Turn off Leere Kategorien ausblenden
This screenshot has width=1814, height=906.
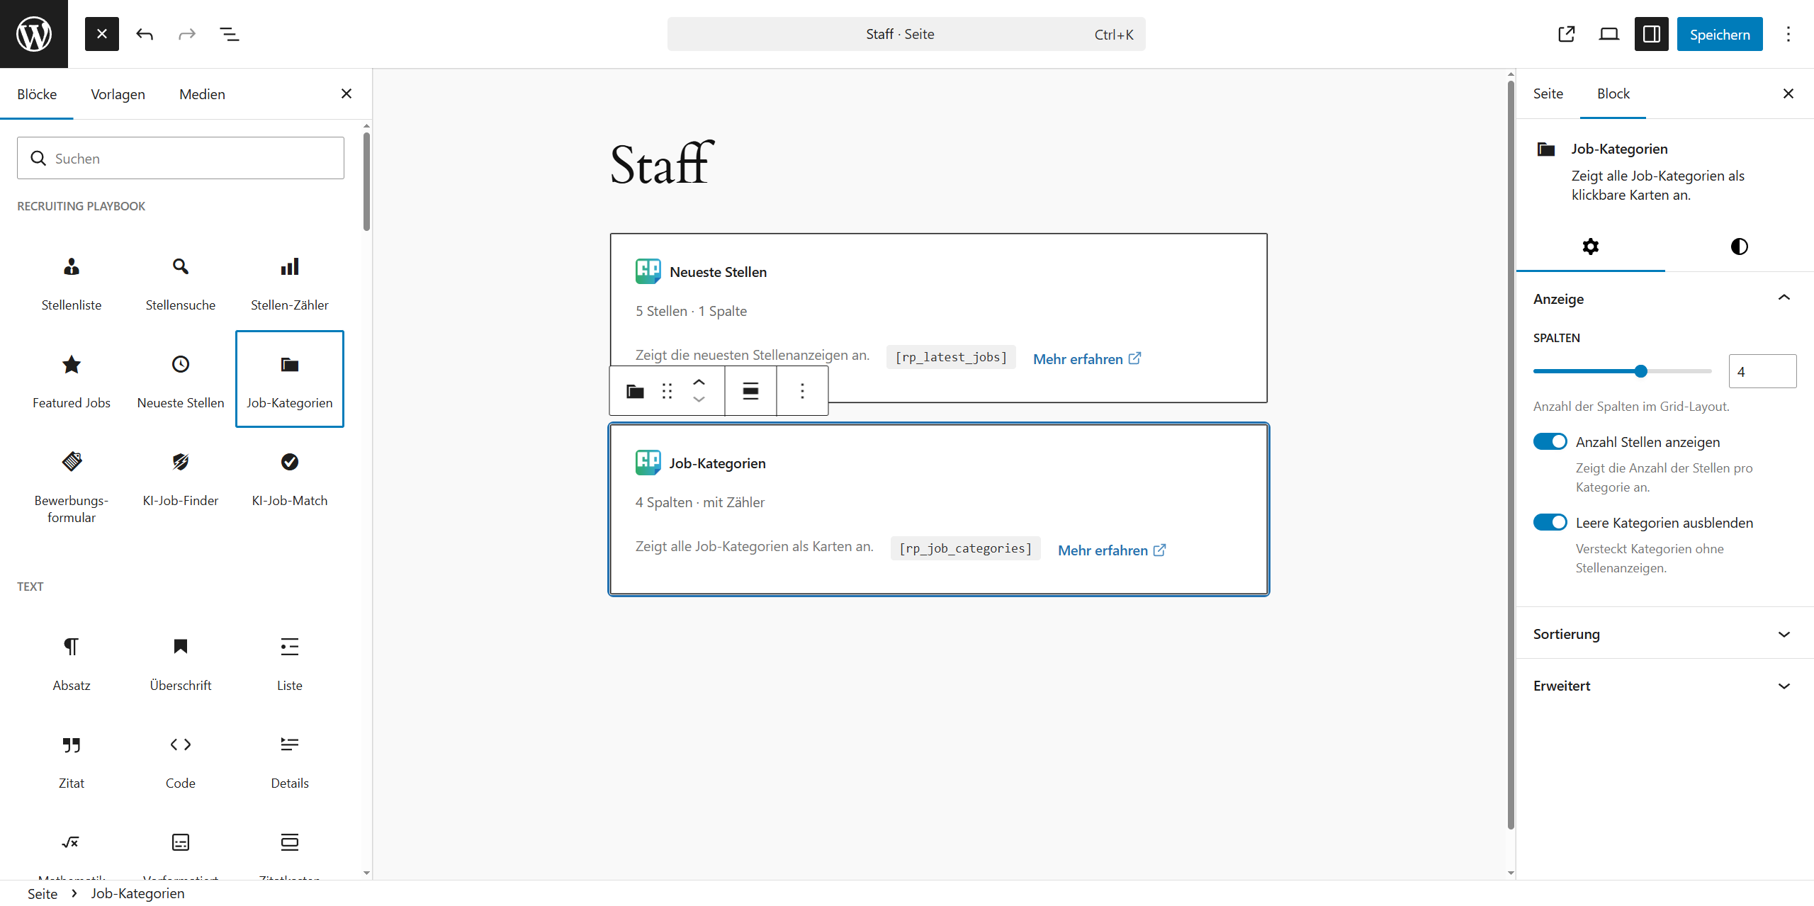1550,522
